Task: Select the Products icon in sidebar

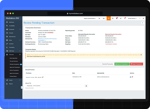Action: (x=7, y=33)
